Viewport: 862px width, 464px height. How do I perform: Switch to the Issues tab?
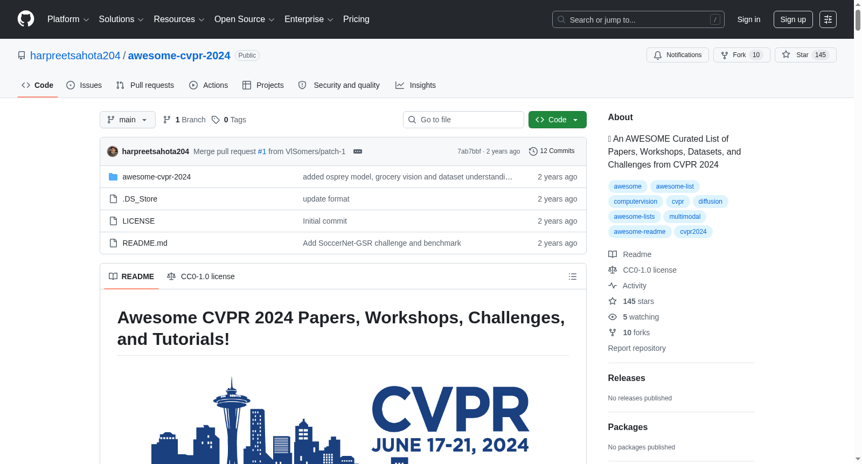click(x=84, y=85)
